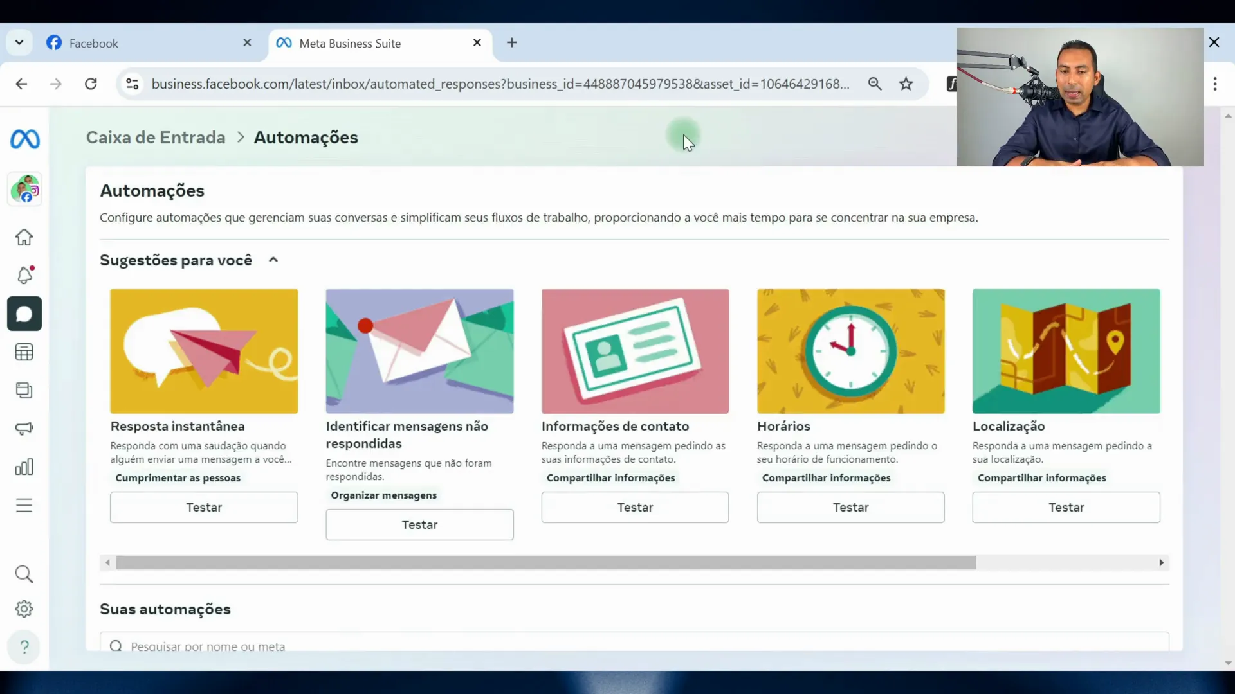Viewport: 1235px width, 694px height.
Task: Click the horizontal scrollbar of suggestions
Action: coord(545,563)
